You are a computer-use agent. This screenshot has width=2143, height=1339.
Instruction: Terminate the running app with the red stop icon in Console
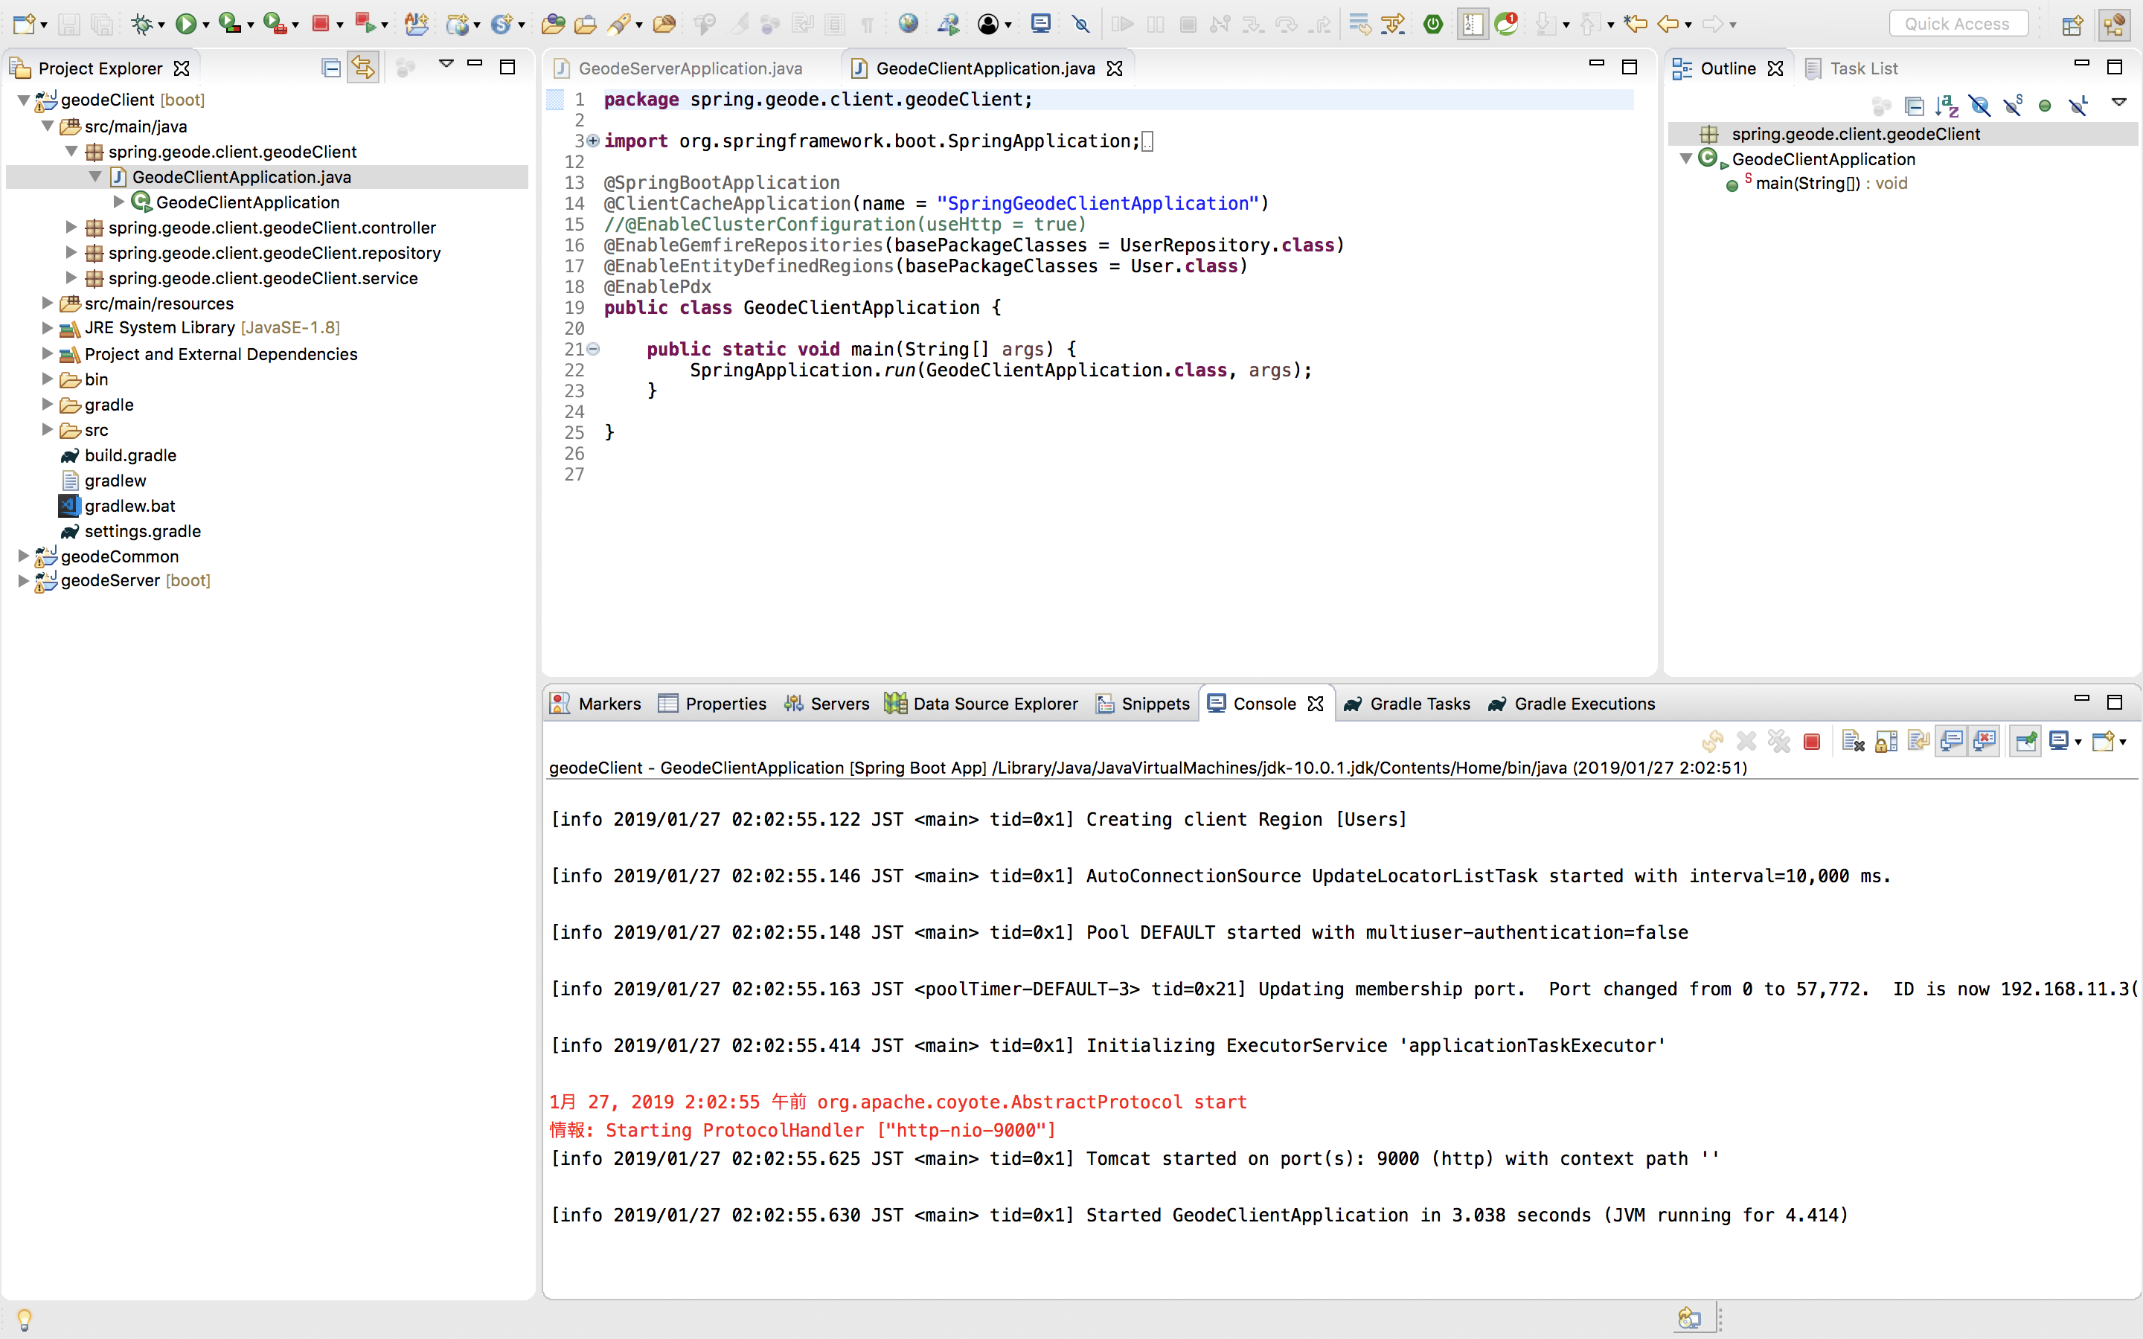coord(1812,741)
